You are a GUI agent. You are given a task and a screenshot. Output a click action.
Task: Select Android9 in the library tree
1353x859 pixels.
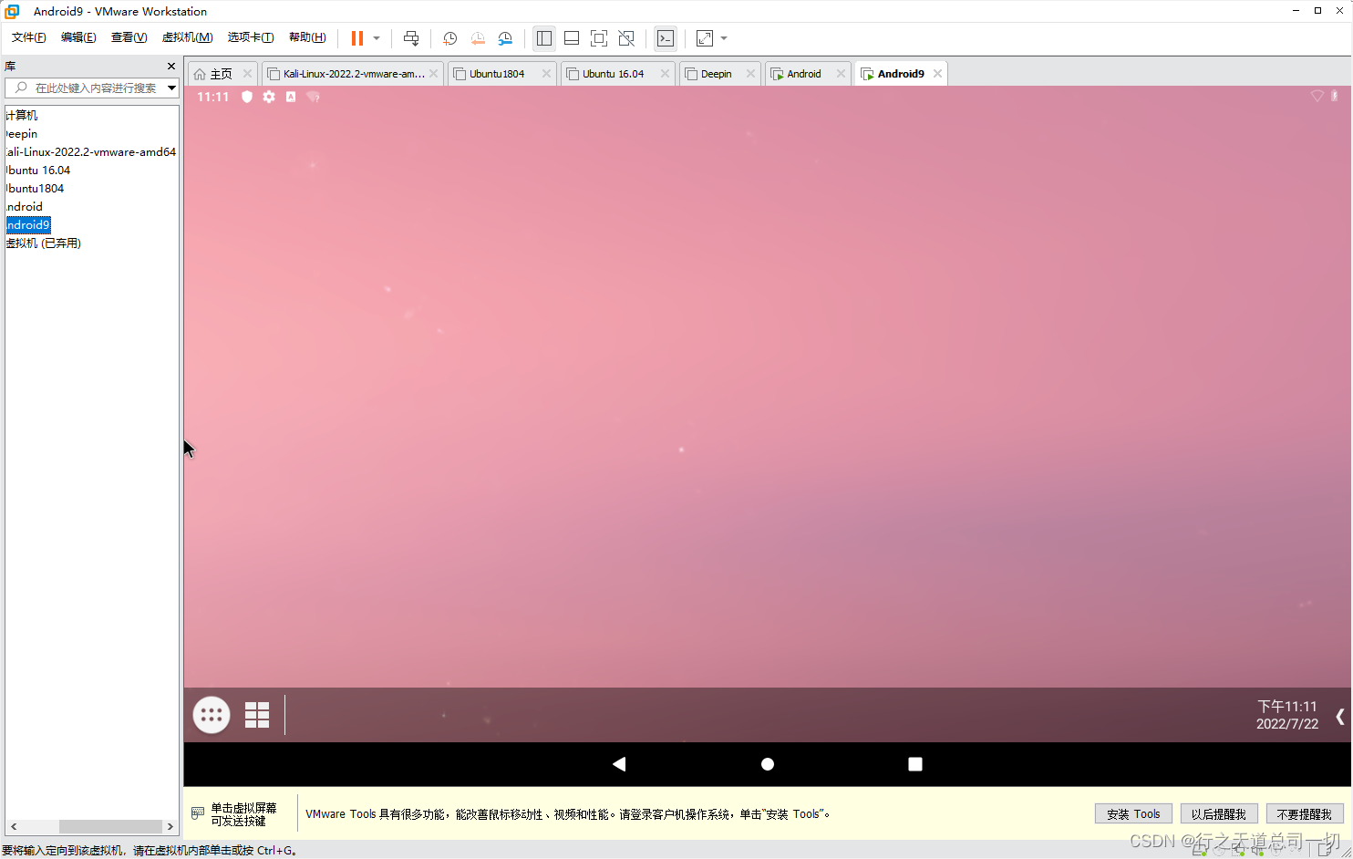tap(28, 225)
